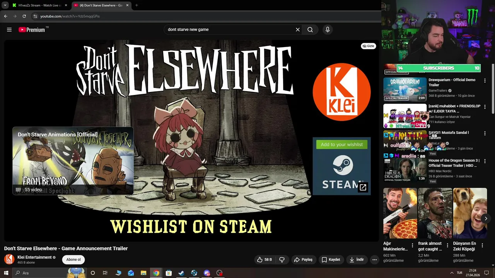Open Steam link external arrow icon
Image resolution: width=495 pixels, height=278 pixels.
[x=363, y=187]
